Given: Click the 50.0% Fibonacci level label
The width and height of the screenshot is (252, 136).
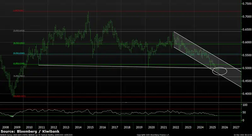Looking at the screenshot, I should pyautogui.click(x=19, y=54).
